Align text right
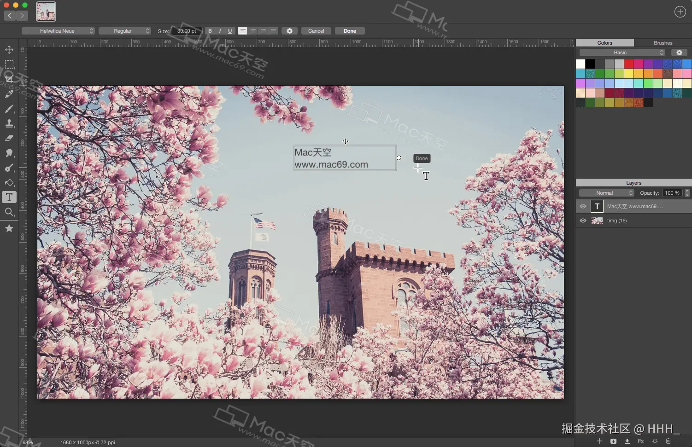 (263, 31)
